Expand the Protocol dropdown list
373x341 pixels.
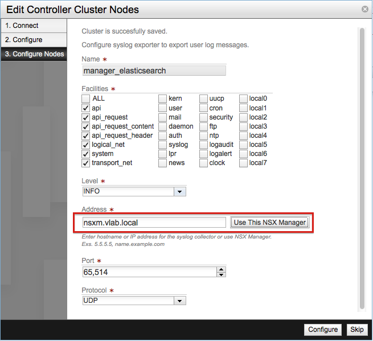[180, 301]
